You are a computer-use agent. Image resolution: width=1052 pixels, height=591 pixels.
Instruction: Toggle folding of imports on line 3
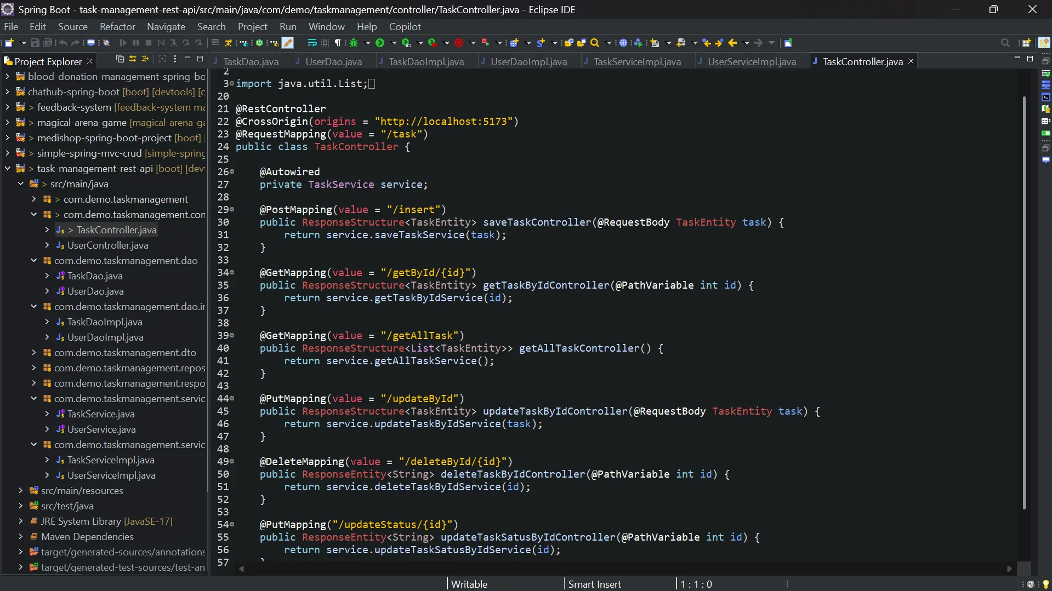pyautogui.click(x=232, y=84)
